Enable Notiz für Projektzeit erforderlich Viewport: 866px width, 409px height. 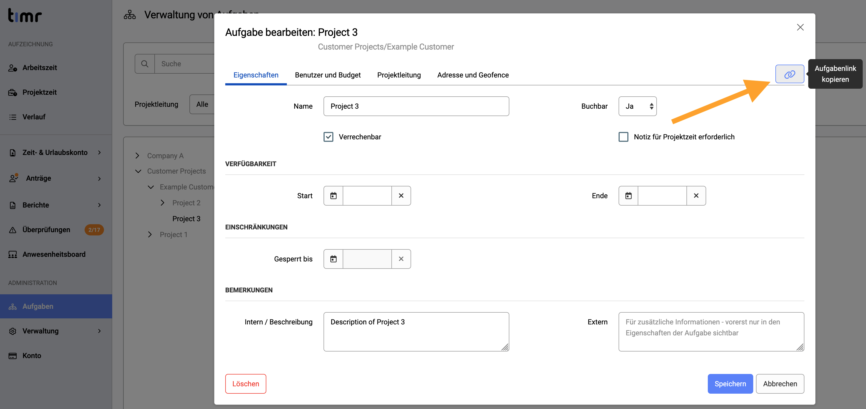(x=623, y=137)
